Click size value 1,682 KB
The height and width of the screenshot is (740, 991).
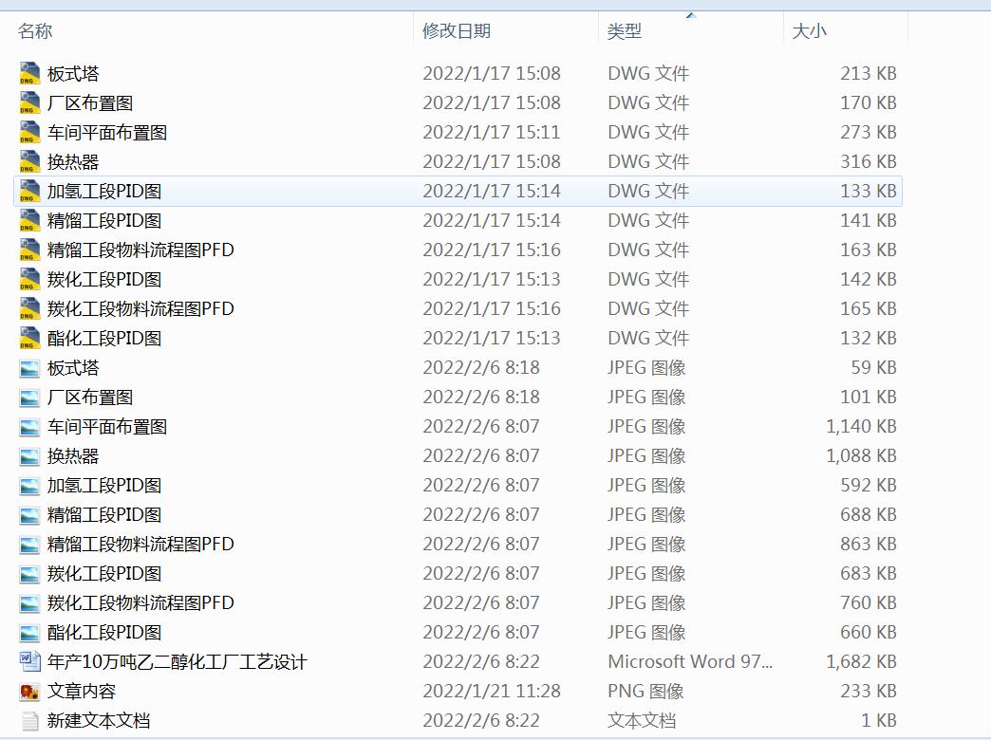pyautogui.click(x=862, y=661)
